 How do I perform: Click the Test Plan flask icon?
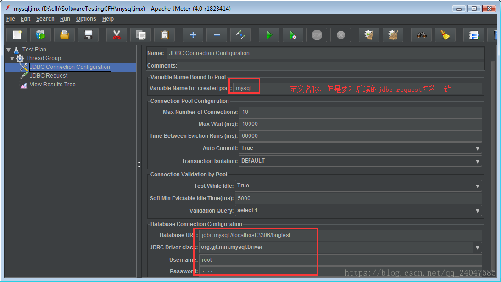17,50
